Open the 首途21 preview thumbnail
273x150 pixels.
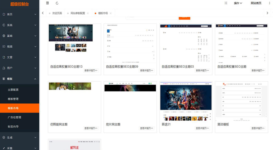186,101
